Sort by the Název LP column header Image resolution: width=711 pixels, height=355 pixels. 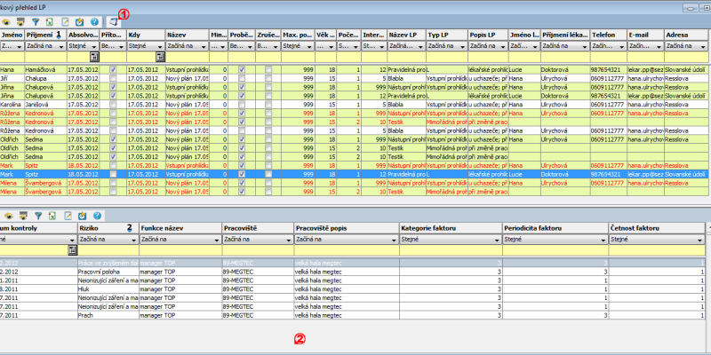(405, 34)
